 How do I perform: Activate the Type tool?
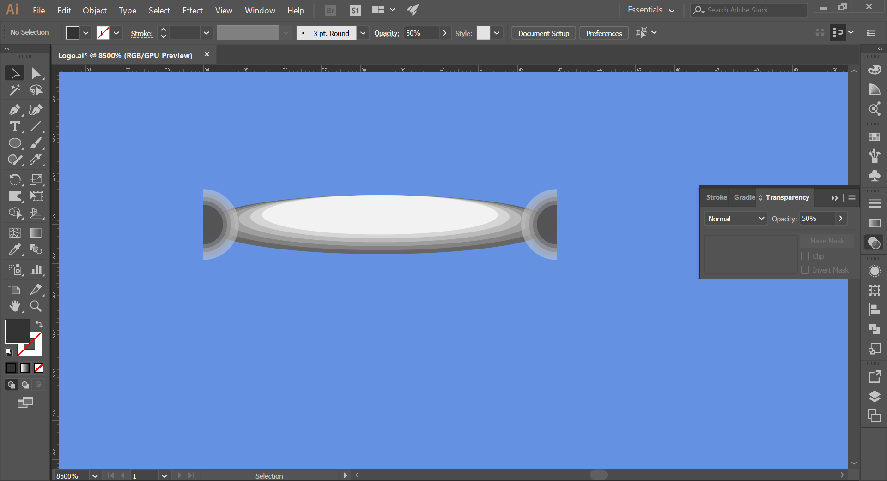[15, 126]
